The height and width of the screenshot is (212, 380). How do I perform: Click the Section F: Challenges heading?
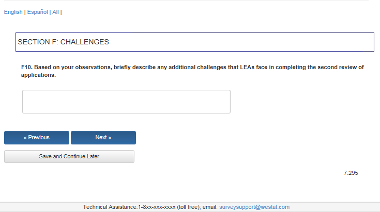(64, 42)
